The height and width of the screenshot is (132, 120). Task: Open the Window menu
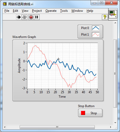click(77, 11)
